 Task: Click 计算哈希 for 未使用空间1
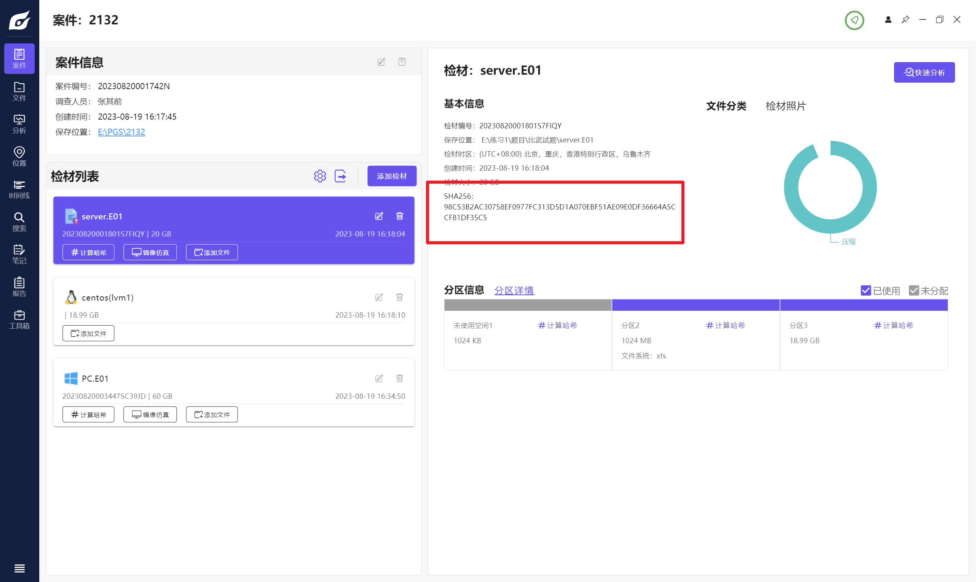point(558,326)
